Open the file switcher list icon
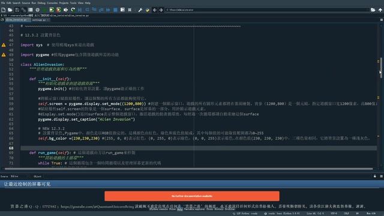Screen dimensions: 384x216 tap(31, 10)
